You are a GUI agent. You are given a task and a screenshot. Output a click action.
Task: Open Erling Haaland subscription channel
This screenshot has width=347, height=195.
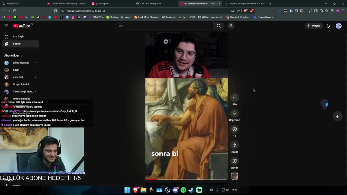[21, 63]
